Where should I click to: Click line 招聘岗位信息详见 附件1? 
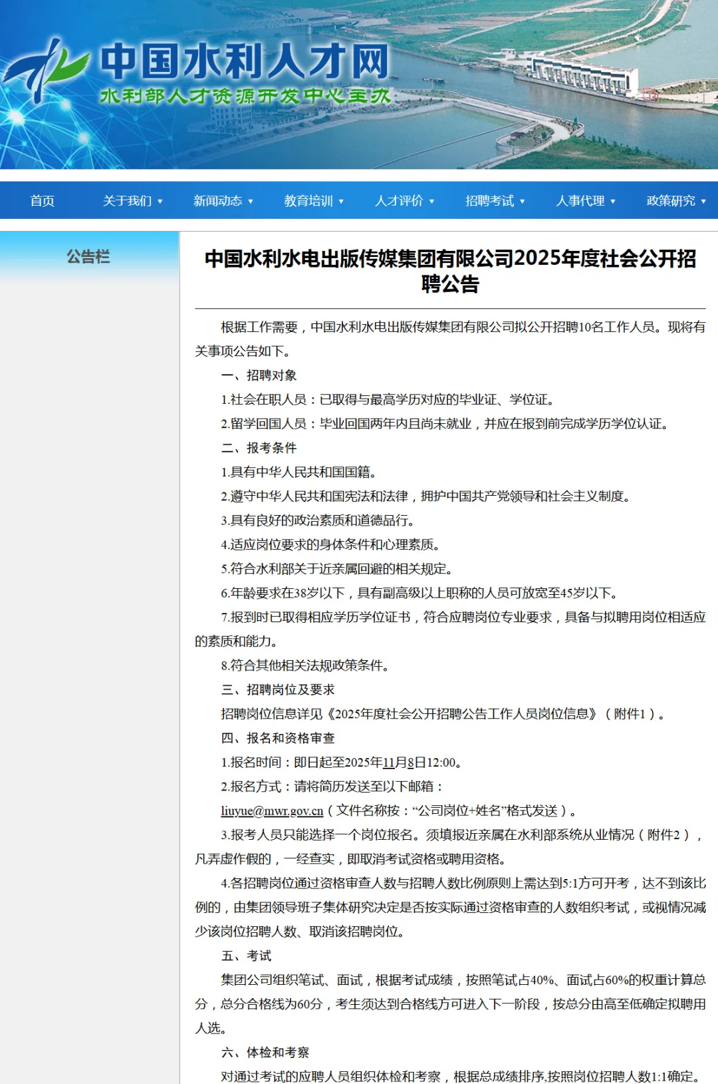pyautogui.click(x=443, y=714)
